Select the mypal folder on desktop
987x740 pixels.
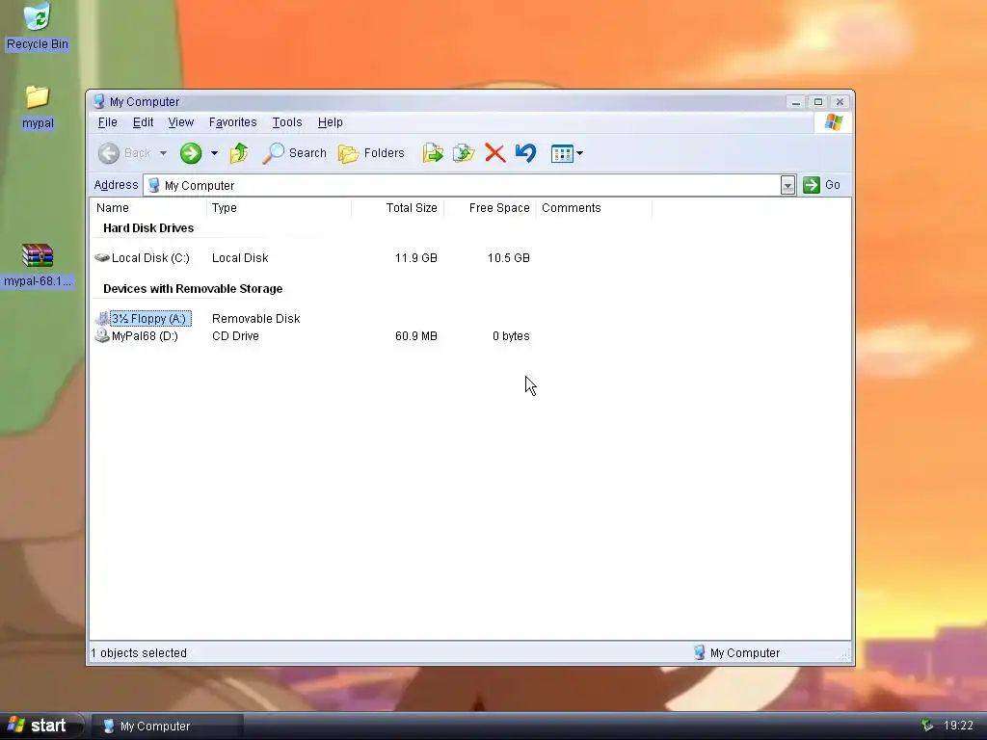(x=38, y=107)
